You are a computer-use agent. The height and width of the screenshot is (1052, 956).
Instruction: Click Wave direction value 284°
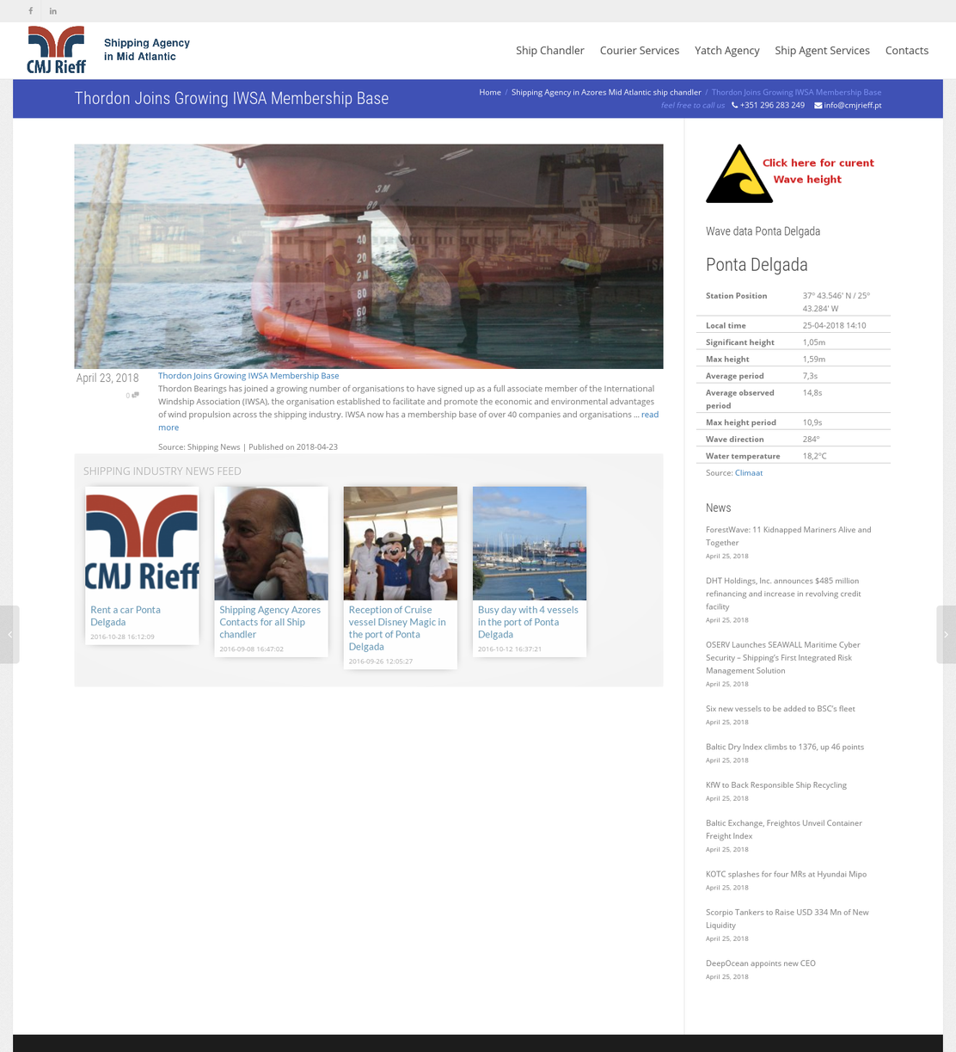pyautogui.click(x=812, y=439)
